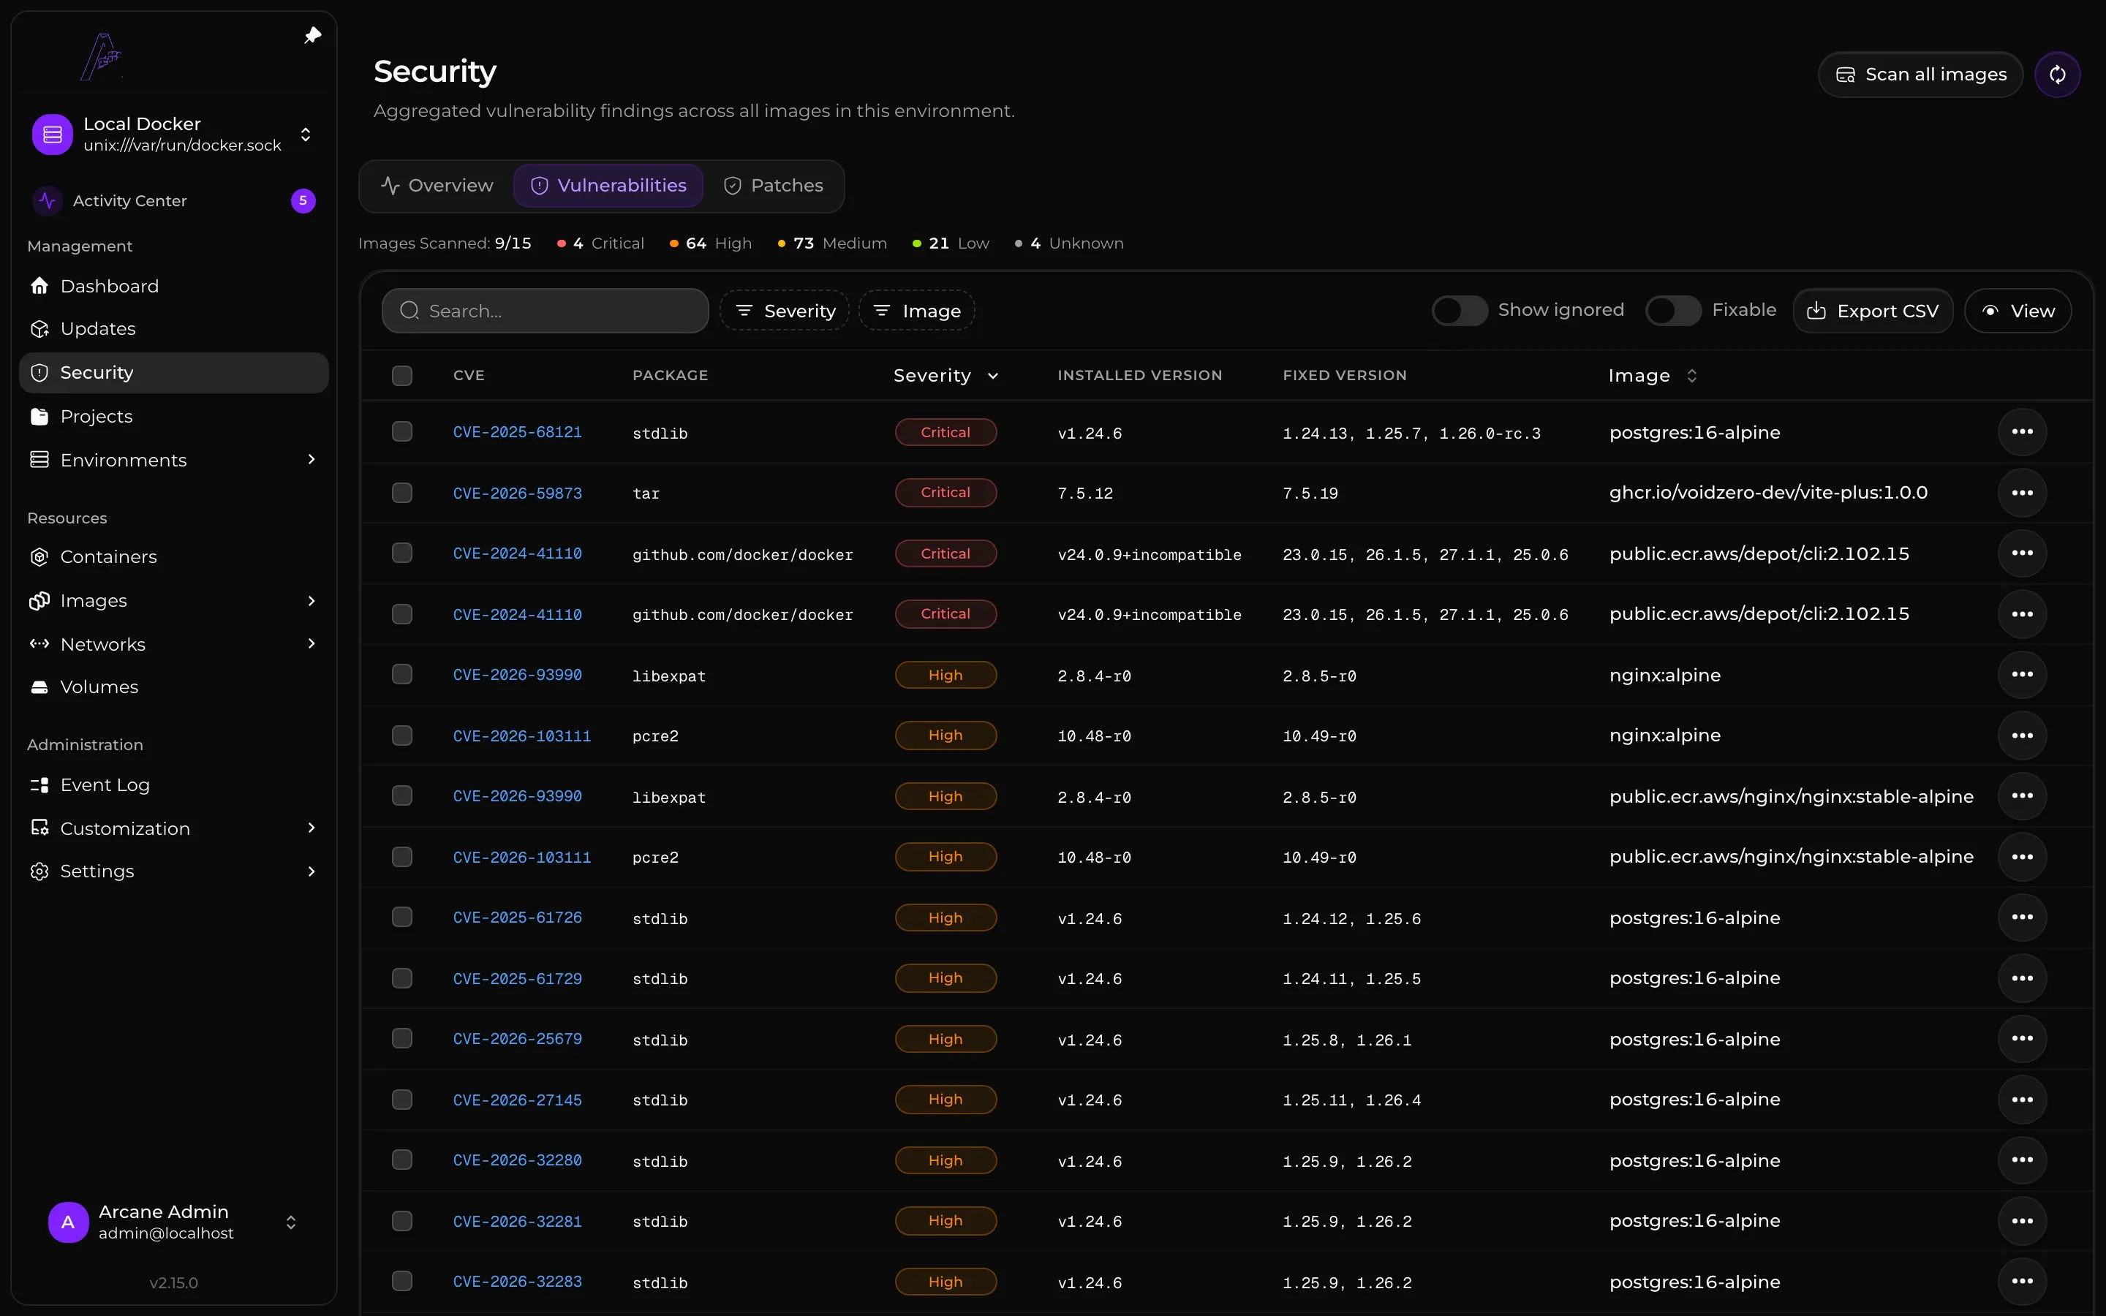Tick the checkbox for CVE-2026-59873 row
This screenshot has height=1316, width=2106.
click(402, 493)
